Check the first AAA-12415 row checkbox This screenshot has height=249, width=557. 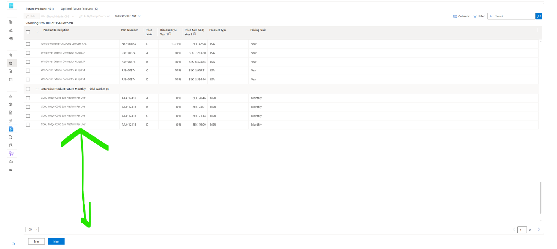[28, 98]
